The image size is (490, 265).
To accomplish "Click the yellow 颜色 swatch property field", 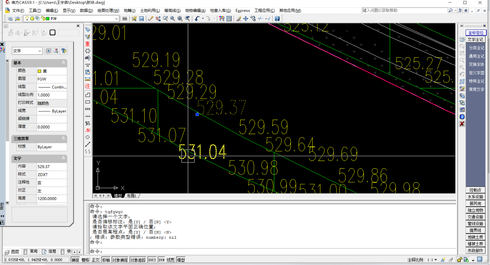I will pyautogui.click(x=52, y=71).
